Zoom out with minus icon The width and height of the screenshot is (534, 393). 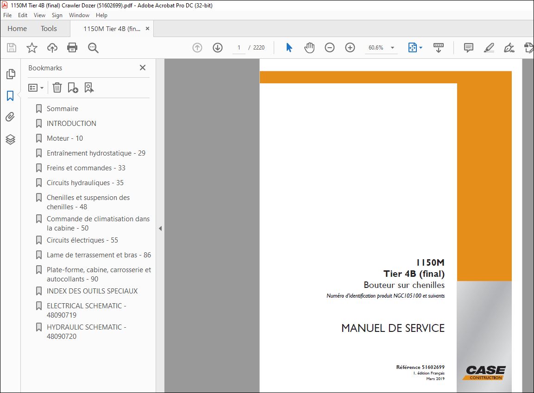pyautogui.click(x=330, y=48)
